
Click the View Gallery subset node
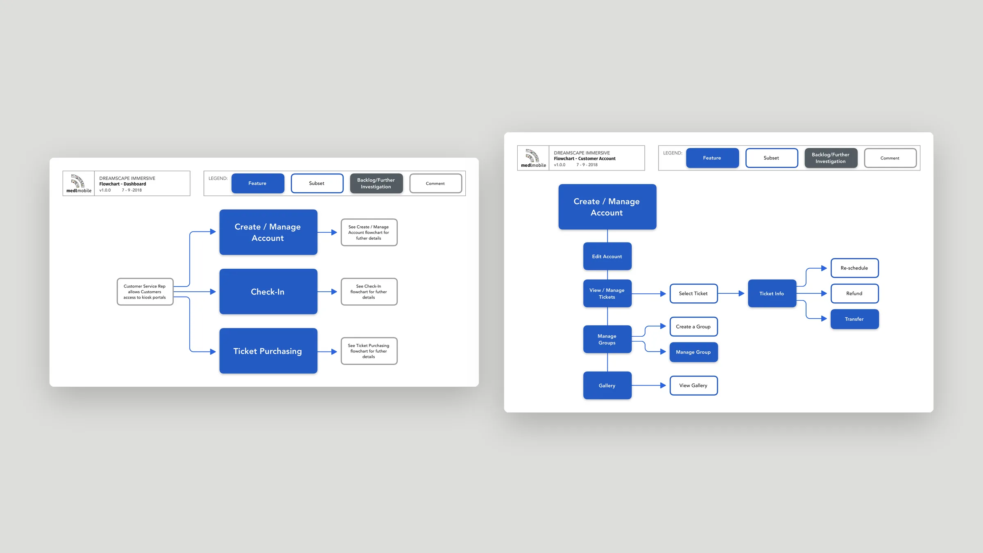tap(693, 385)
